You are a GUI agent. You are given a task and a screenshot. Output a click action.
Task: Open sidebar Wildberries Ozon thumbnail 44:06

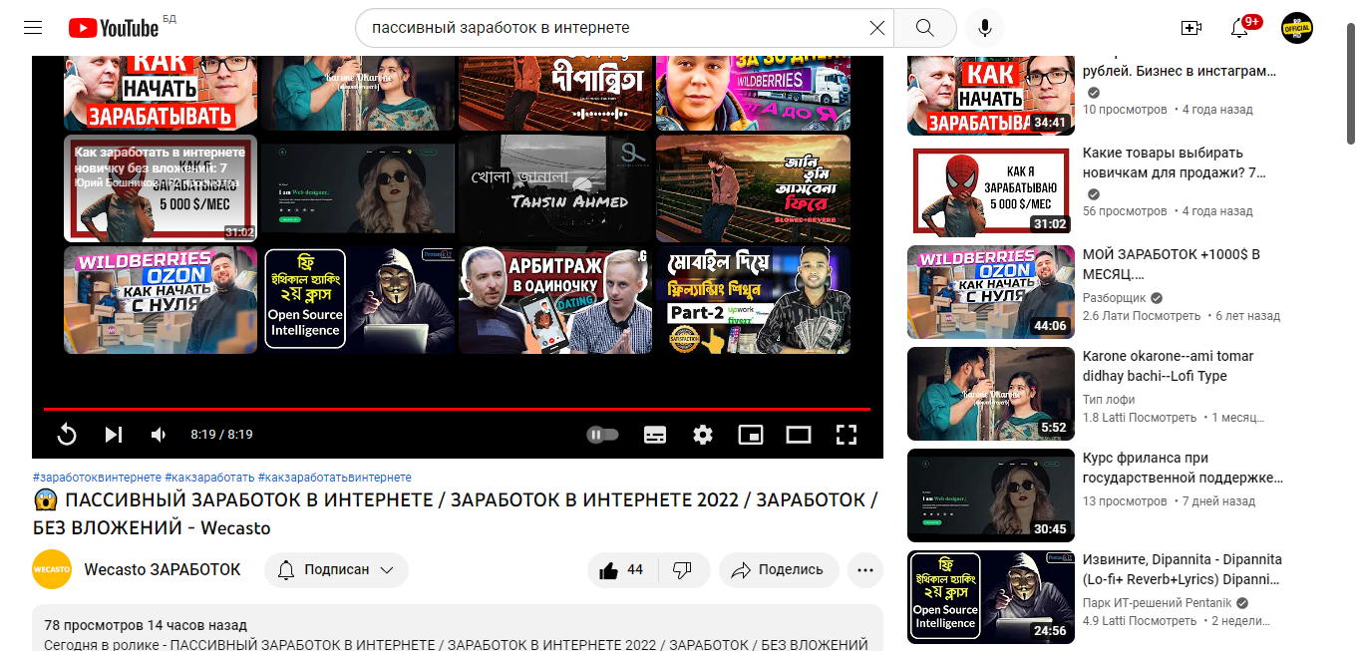[991, 292]
